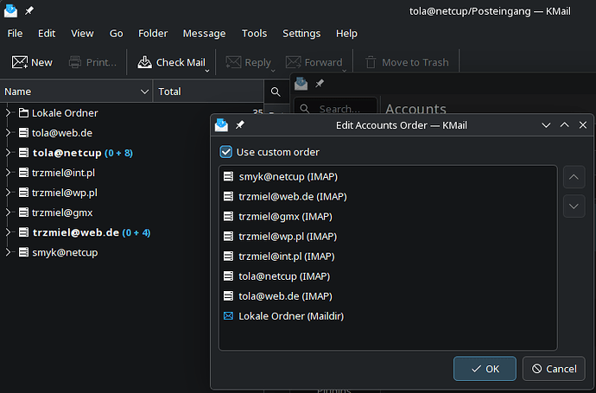
Task: Select trzmiel@wp.pl label in folder tree
Action: pos(65,193)
